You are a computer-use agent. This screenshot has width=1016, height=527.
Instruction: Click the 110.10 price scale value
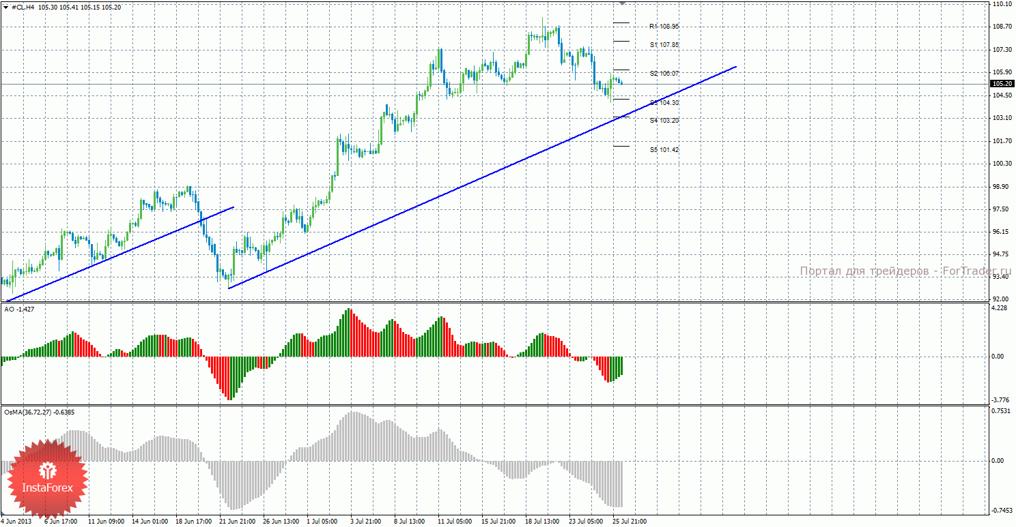[1001, 4]
